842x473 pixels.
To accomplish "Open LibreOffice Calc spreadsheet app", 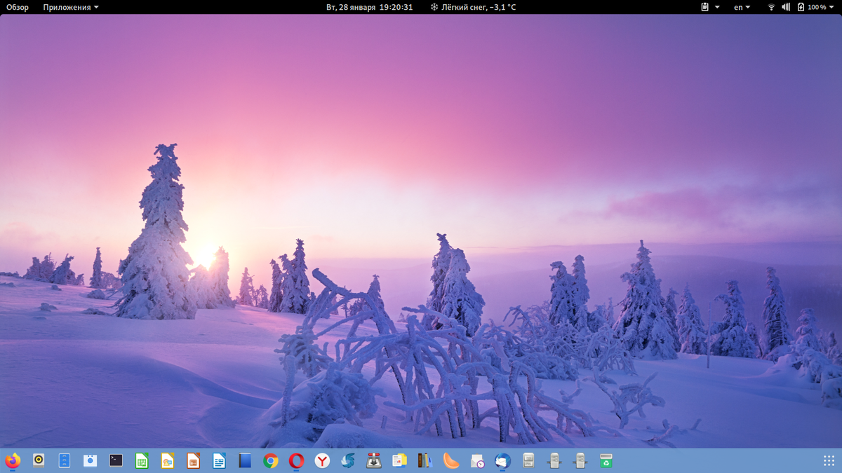I will point(142,461).
